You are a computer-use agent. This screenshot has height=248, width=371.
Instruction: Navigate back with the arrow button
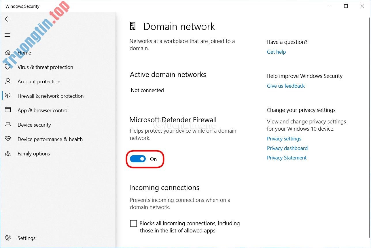pyautogui.click(x=7, y=19)
